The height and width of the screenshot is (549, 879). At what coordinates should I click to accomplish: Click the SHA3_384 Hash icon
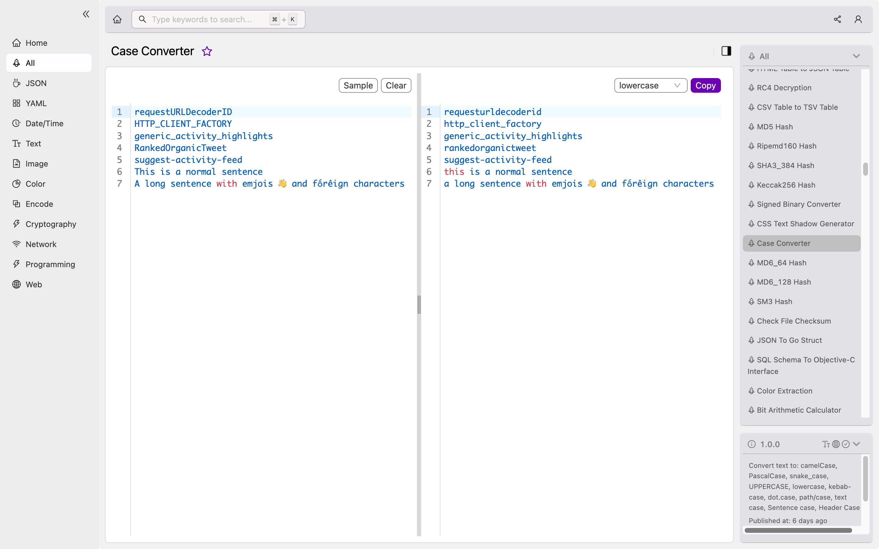(x=752, y=165)
